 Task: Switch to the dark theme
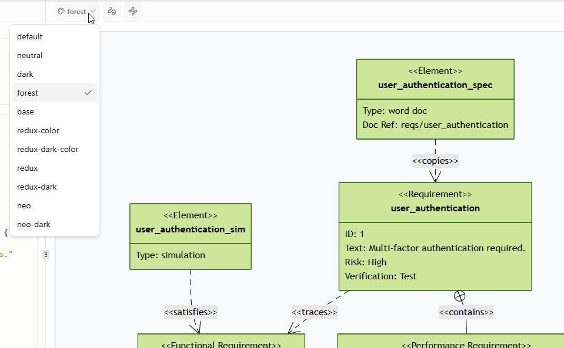click(55, 75)
